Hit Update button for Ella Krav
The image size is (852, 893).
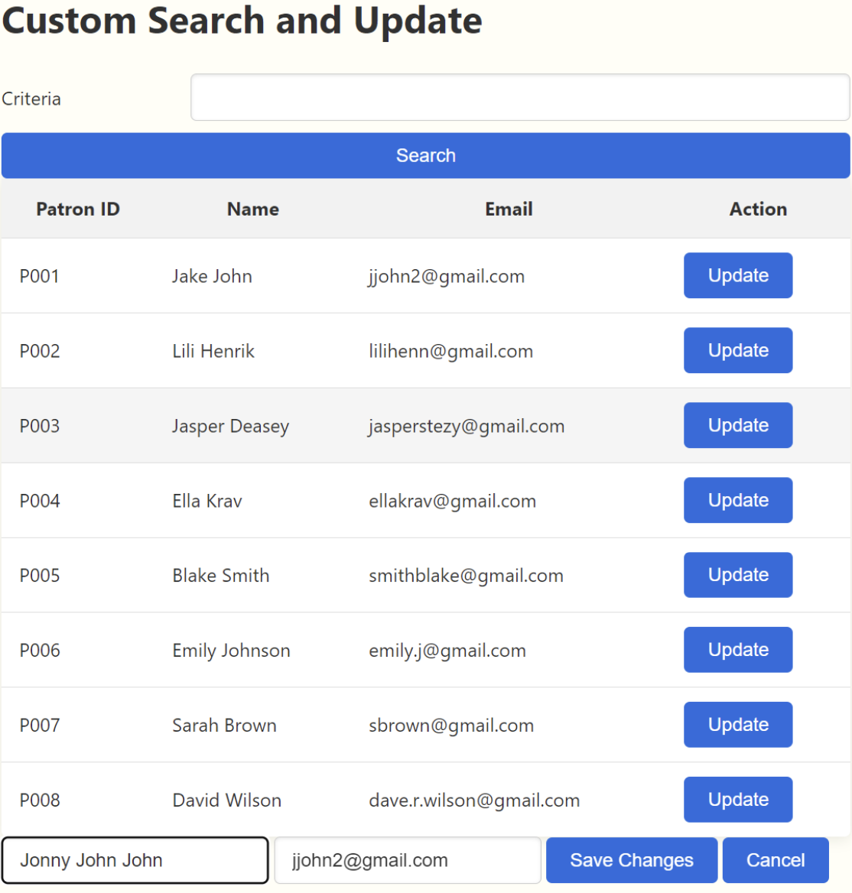coord(737,500)
